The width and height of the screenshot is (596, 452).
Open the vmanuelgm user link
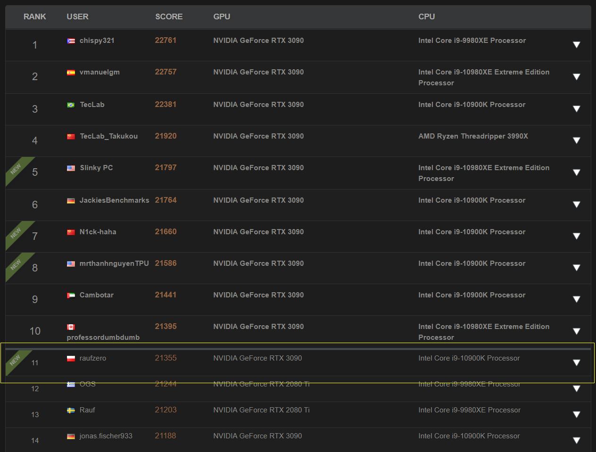tap(99, 72)
